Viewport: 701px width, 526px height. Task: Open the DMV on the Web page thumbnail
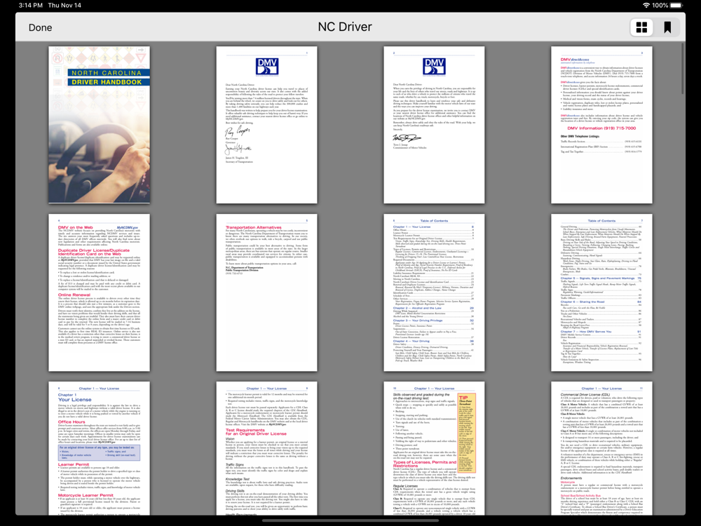(x=100, y=292)
